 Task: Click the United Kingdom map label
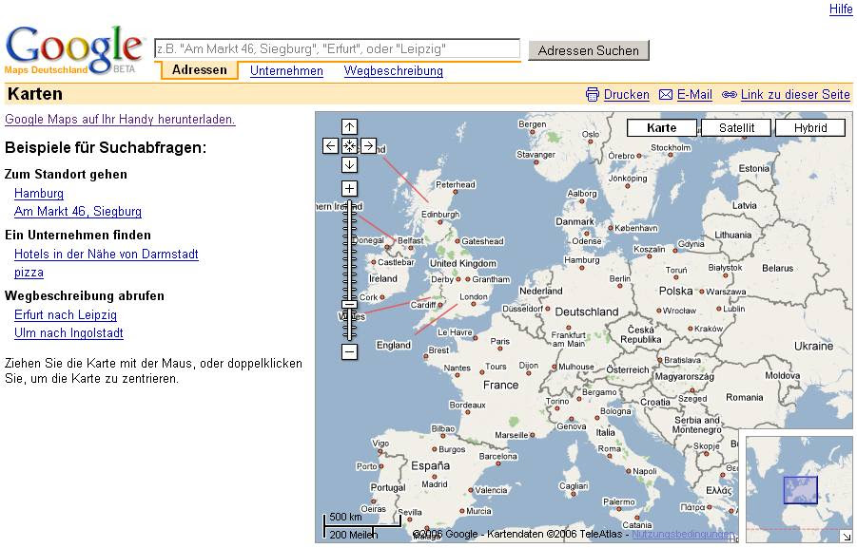462,263
